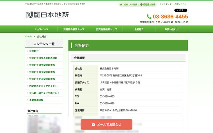The image size is (213, 133).
Task: Open お問い合わせ link in top header
Action: pos(180,4)
